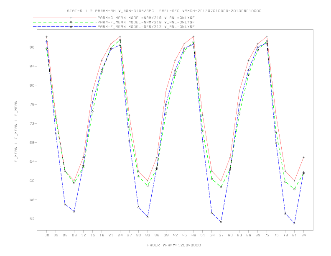Click x-axis tick label 81
The image size is (331, 256).
coord(295,235)
